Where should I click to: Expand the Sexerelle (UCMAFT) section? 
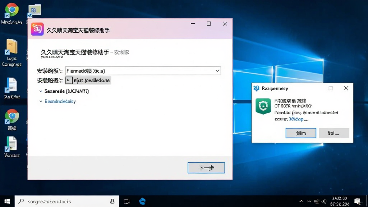(41, 91)
